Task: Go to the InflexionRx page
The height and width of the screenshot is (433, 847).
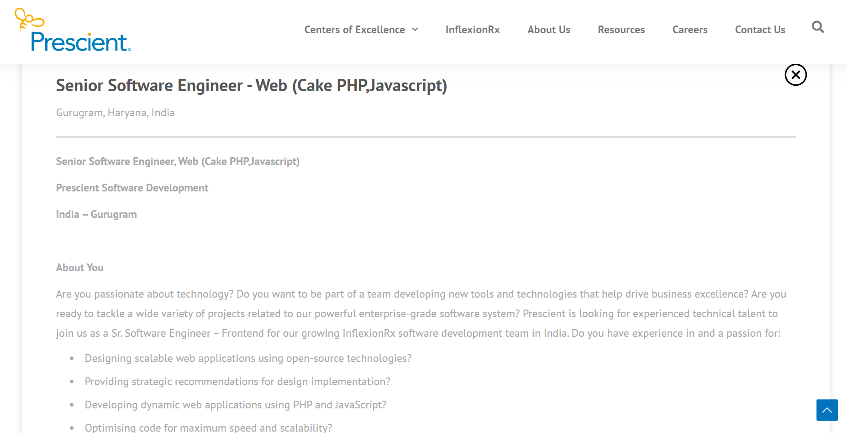Action: pyautogui.click(x=472, y=30)
